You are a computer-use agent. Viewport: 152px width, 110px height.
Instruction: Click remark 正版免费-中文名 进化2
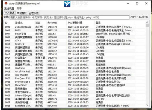point(108,82)
